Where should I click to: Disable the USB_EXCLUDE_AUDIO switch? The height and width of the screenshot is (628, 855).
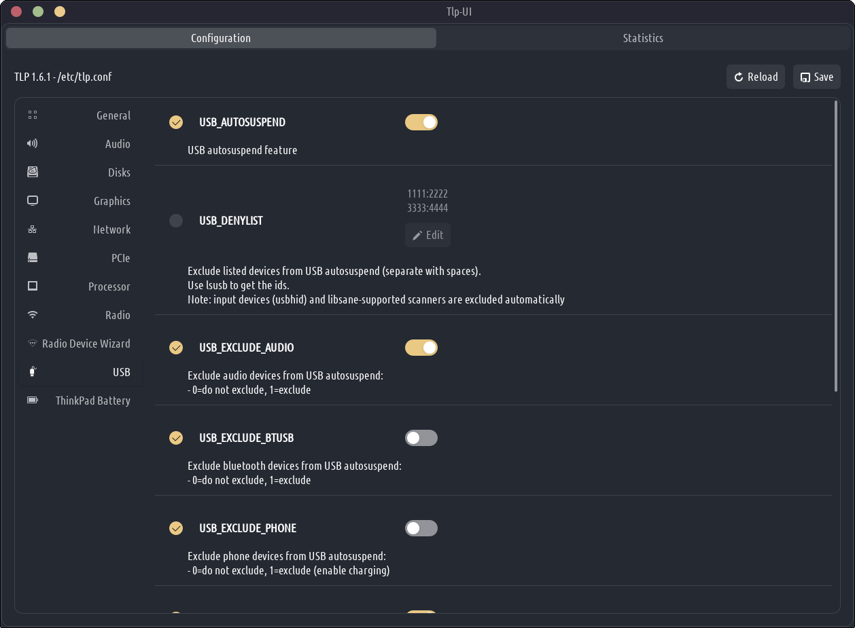pos(421,348)
